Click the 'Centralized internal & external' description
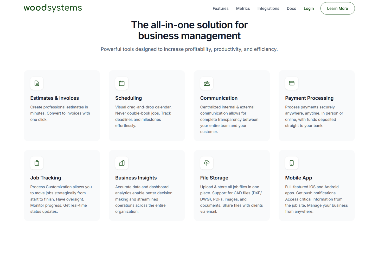The width and height of the screenshot is (385, 256). (229, 119)
